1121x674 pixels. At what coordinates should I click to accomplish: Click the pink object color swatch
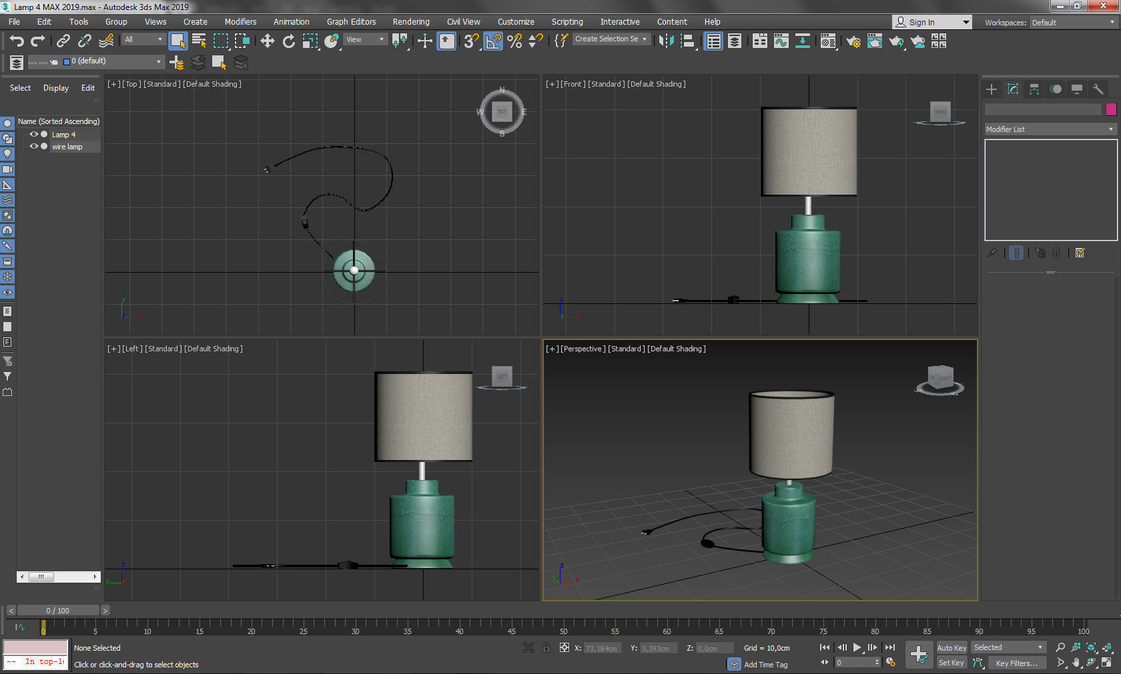tap(1111, 109)
